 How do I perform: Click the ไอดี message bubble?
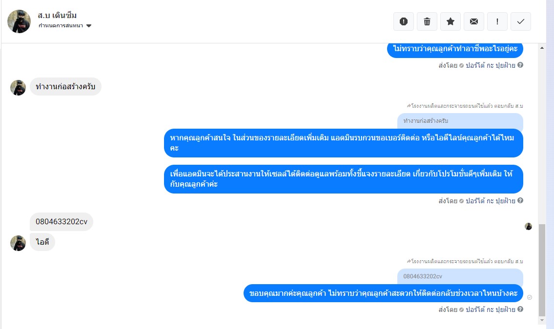42,242
